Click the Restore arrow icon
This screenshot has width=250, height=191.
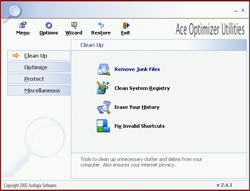[101, 25]
